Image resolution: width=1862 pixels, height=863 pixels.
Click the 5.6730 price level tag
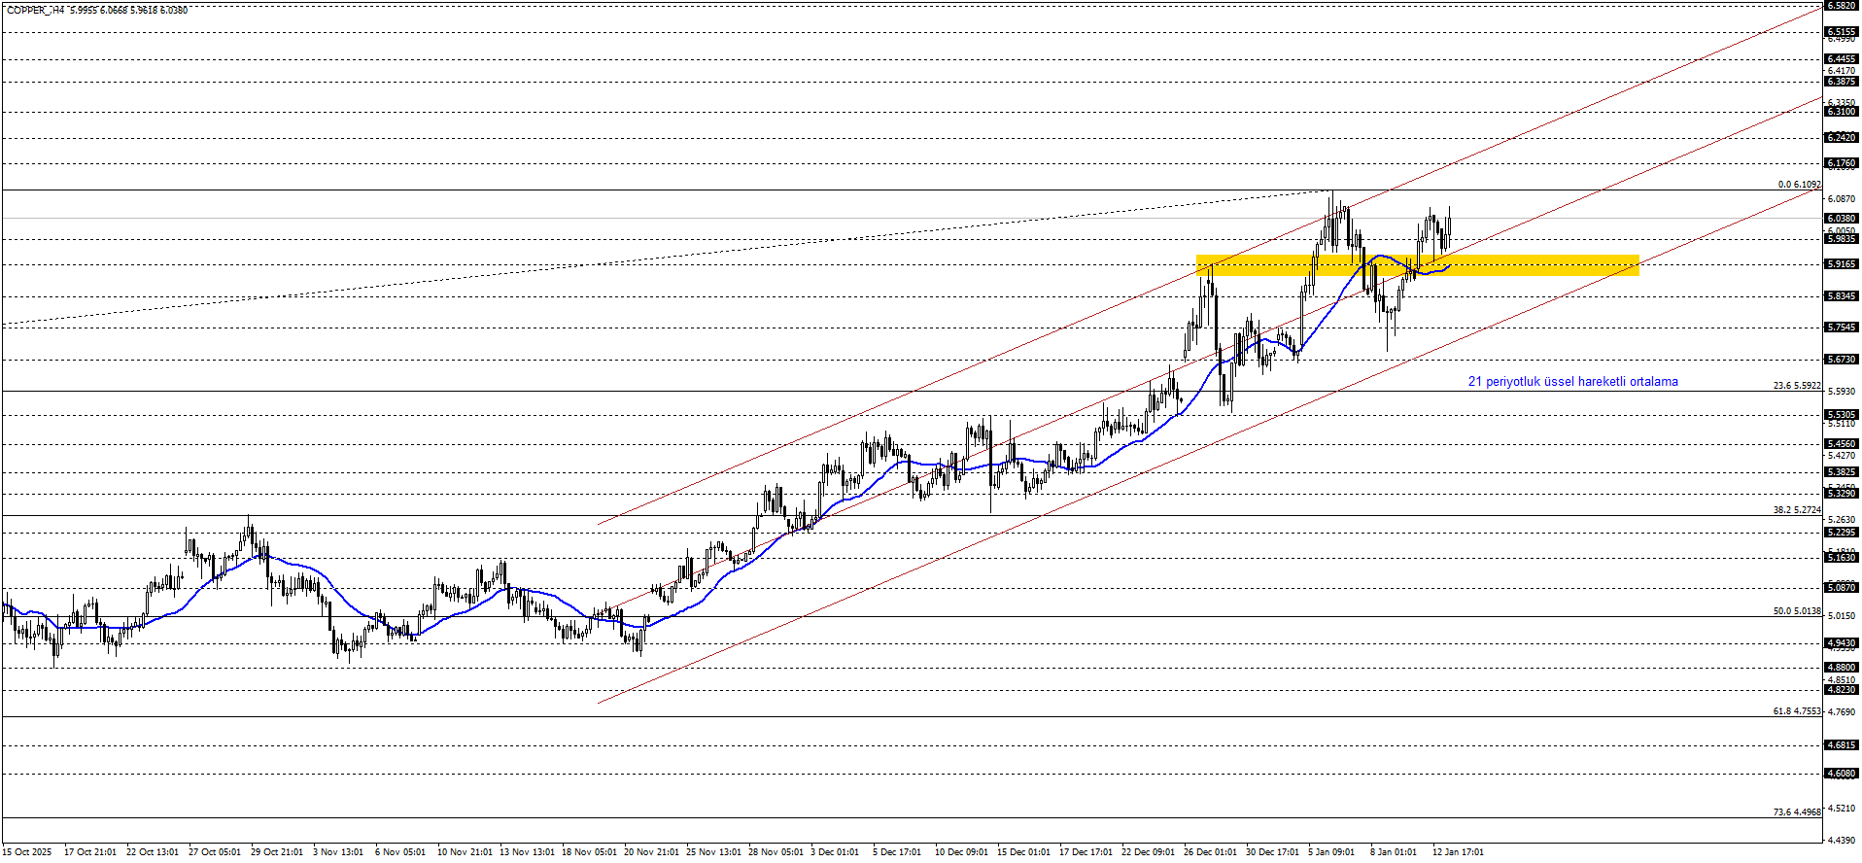(x=1842, y=360)
